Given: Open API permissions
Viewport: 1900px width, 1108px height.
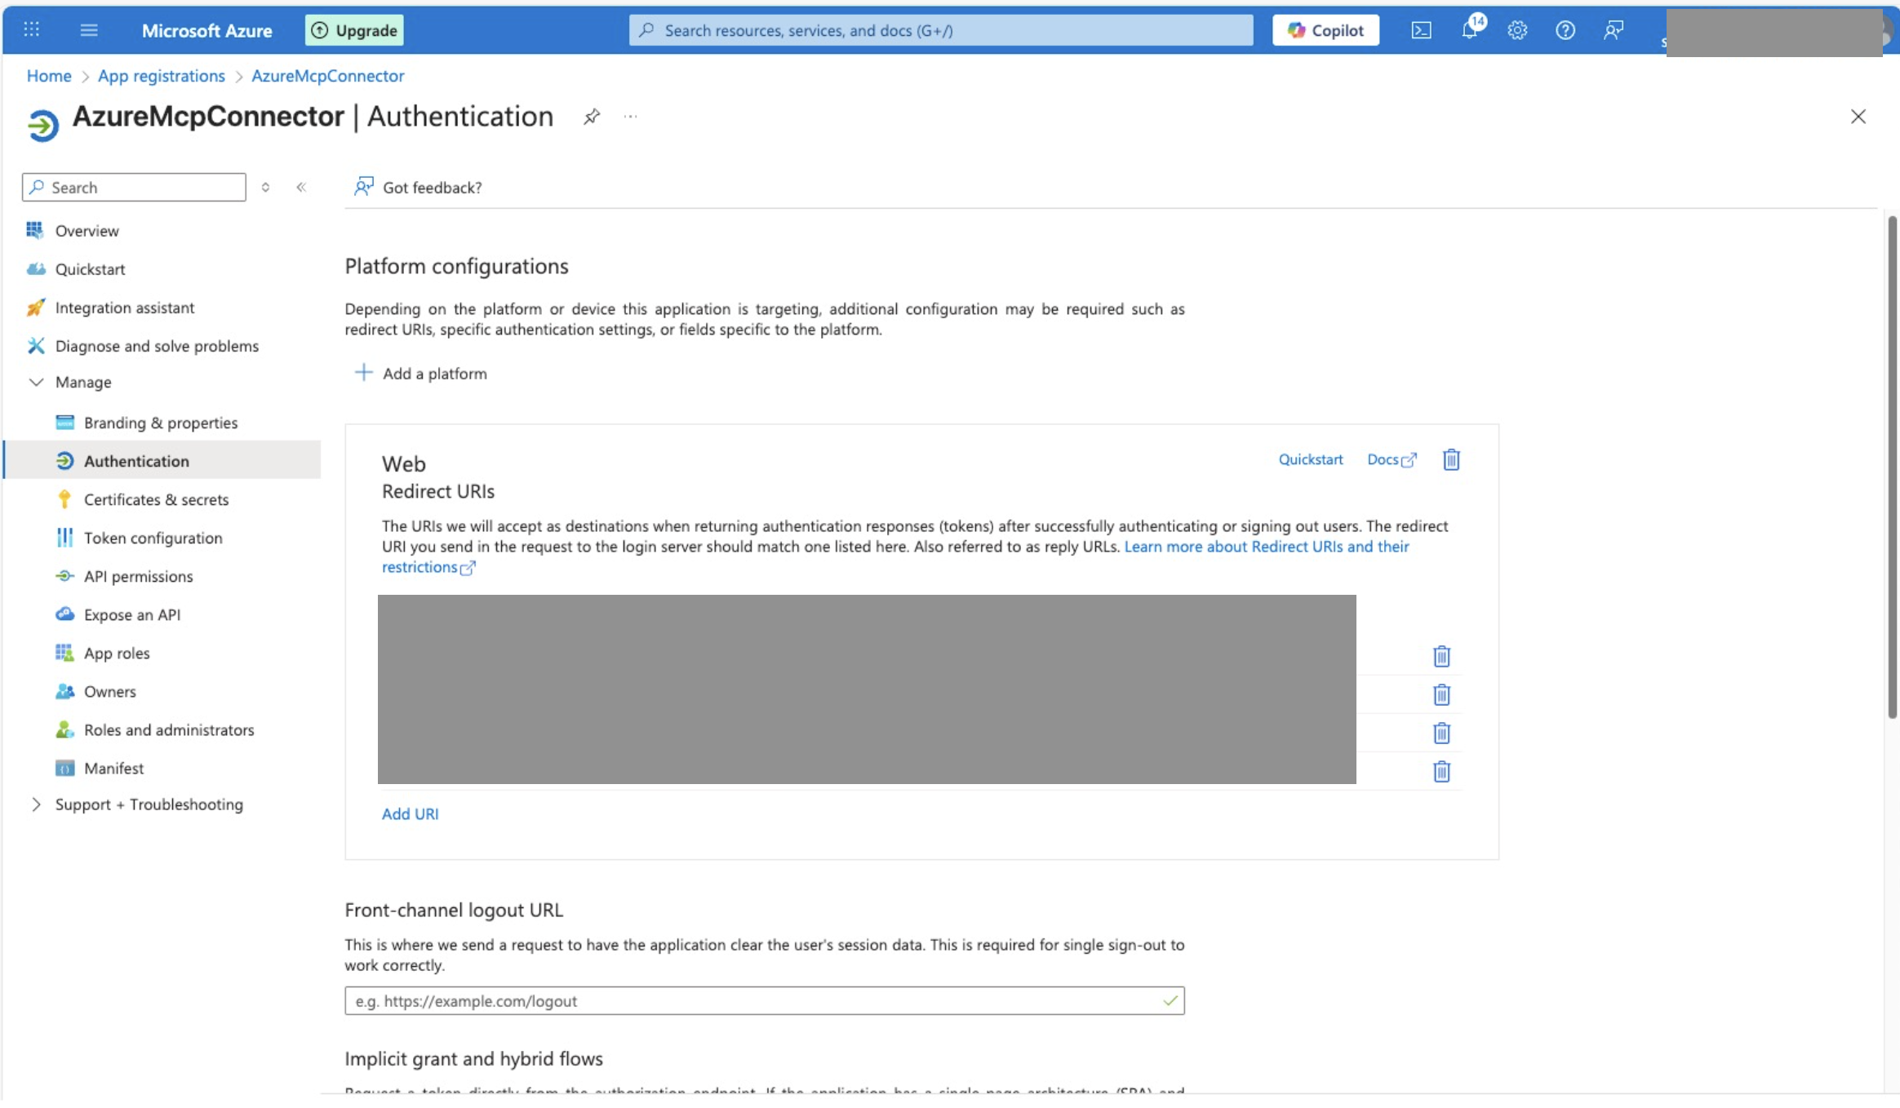Looking at the screenshot, I should click(x=138, y=576).
